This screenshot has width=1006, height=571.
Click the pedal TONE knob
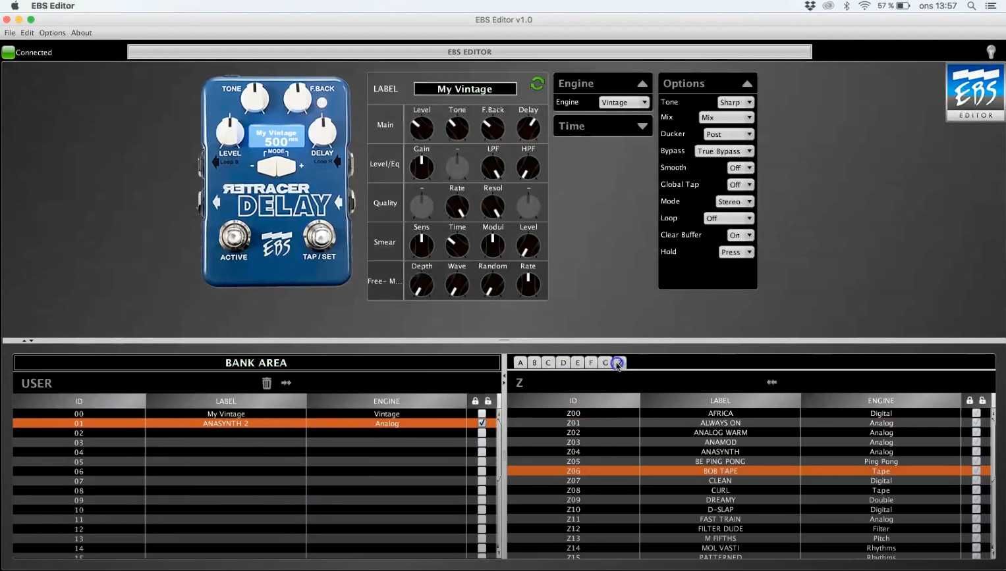tap(255, 99)
